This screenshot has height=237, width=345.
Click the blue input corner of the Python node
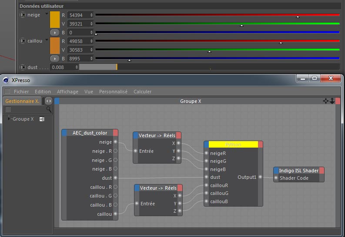(x=206, y=145)
